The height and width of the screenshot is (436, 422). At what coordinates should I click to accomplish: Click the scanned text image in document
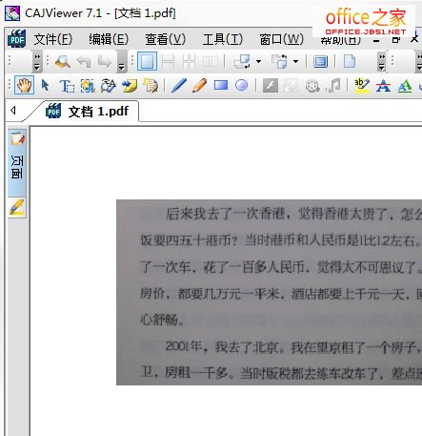pyautogui.click(x=269, y=292)
